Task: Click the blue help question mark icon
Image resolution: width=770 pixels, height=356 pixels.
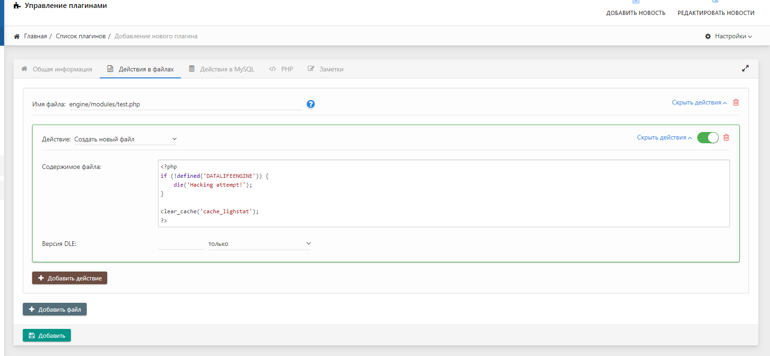Action: [x=311, y=104]
